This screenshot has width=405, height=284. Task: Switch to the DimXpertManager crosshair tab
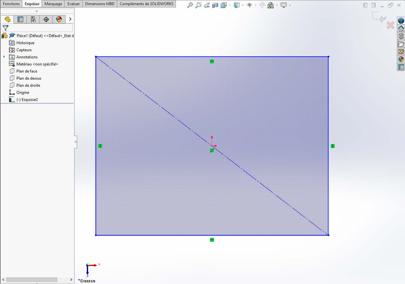pos(46,19)
